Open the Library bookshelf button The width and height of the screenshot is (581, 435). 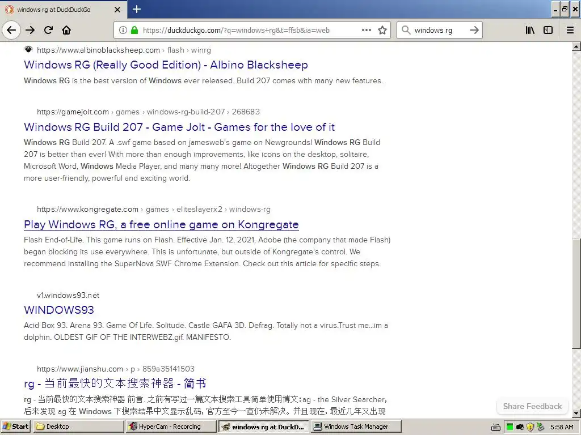(530, 30)
